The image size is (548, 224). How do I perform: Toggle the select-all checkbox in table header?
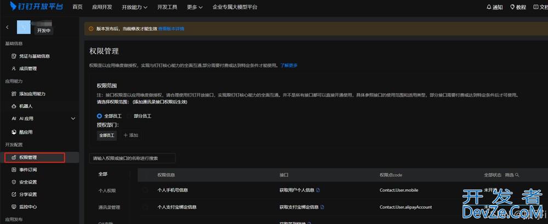pyautogui.click(x=145, y=175)
